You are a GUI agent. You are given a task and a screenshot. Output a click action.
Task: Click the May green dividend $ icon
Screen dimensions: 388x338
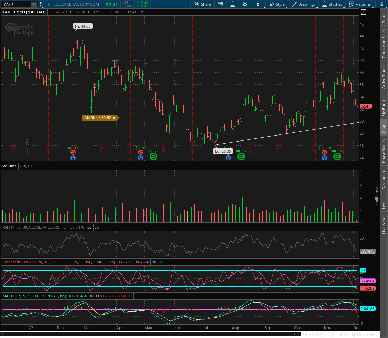(x=154, y=157)
